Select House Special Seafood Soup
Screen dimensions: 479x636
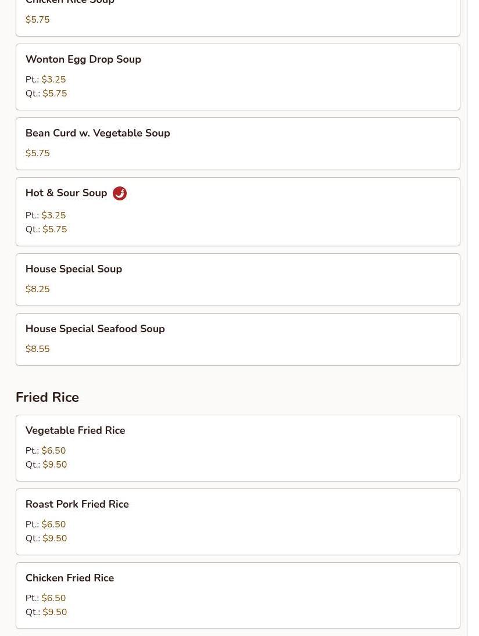coord(95,329)
